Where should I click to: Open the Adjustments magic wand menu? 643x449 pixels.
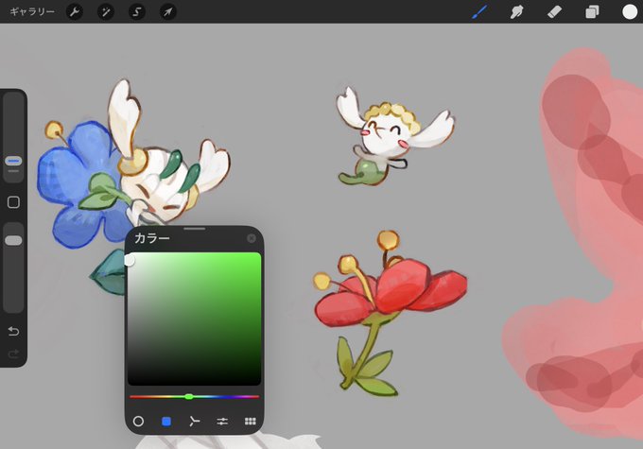pyautogui.click(x=106, y=12)
